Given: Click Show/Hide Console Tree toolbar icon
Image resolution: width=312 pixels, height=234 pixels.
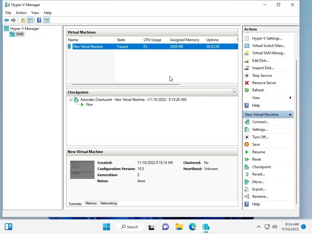Looking at the screenshot, I should 30,20.
